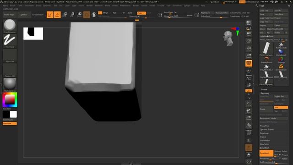Open the Preferences menu
Viewport: 293px width, 165px height.
click(125, 5)
